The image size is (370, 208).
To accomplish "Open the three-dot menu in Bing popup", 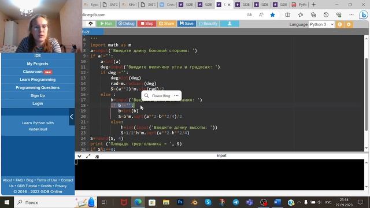I will pos(176,95).
